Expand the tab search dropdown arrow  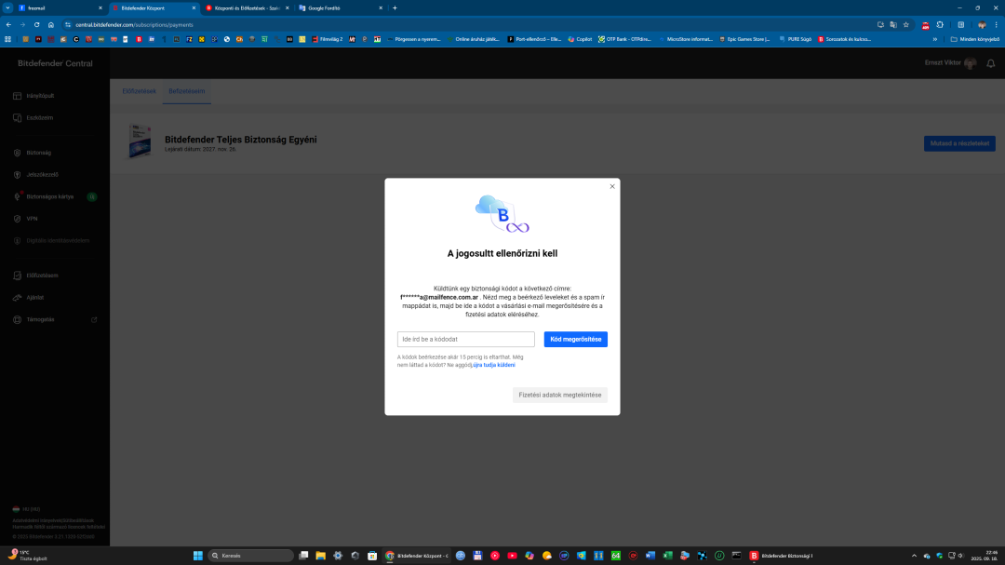point(7,8)
